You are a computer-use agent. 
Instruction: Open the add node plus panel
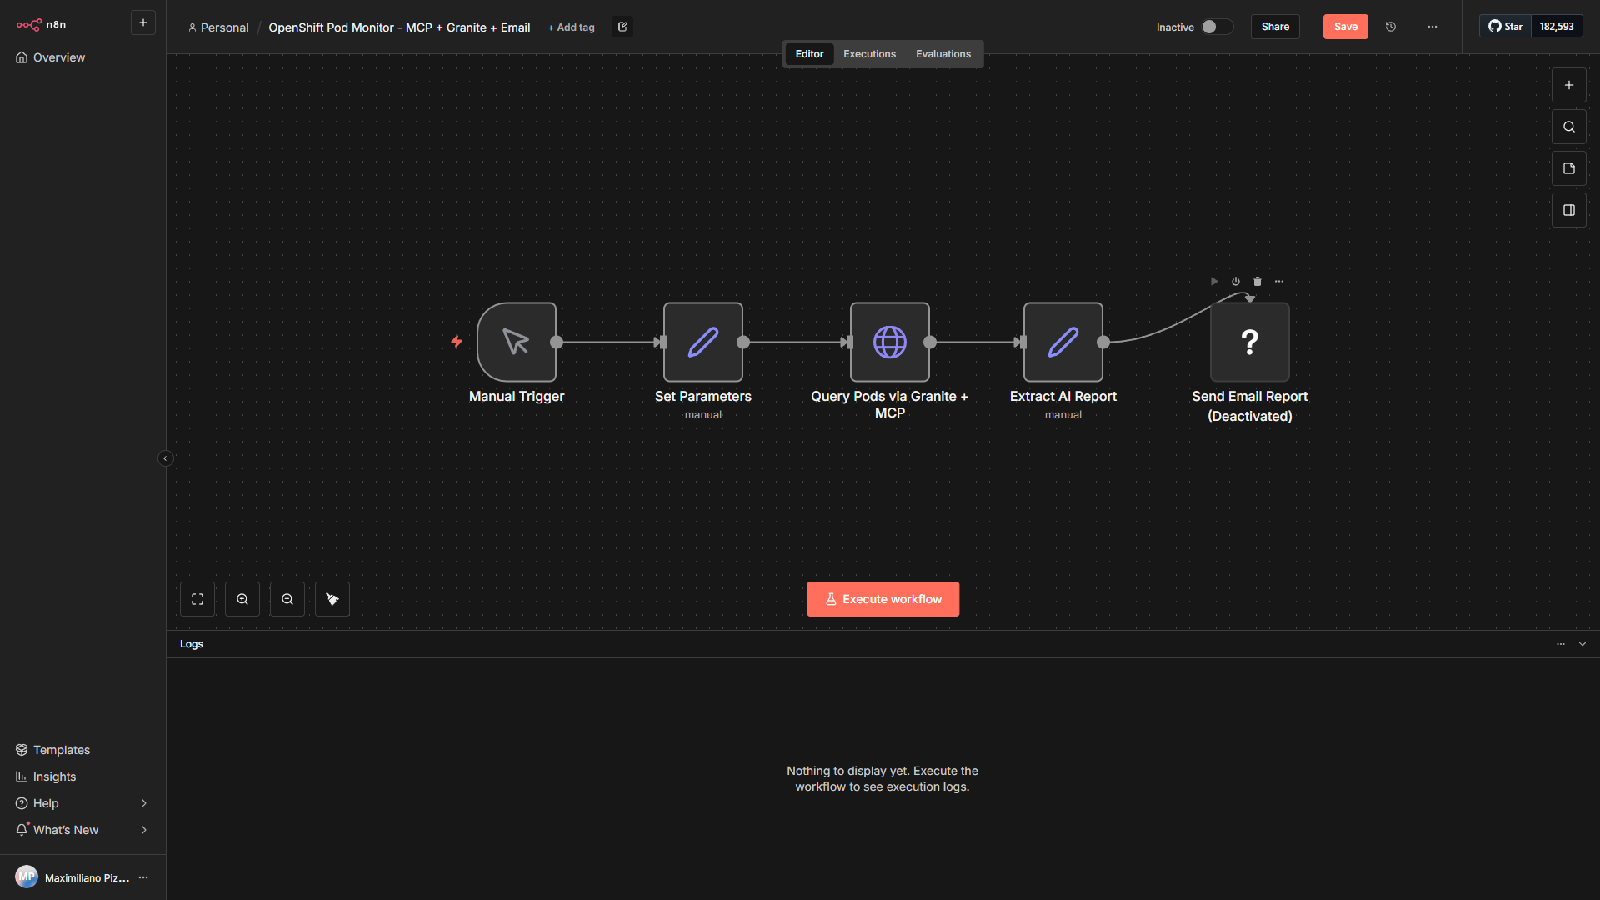pyautogui.click(x=1568, y=85)
